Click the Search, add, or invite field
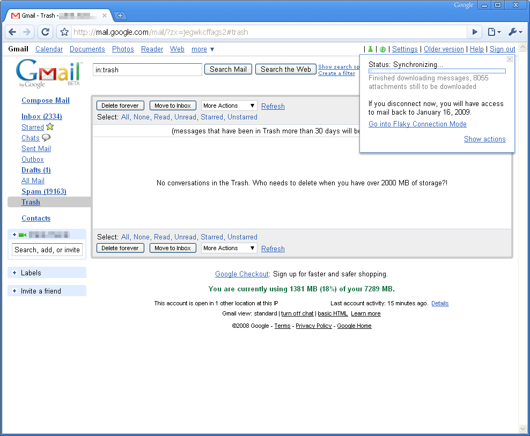Viewport: 530px width, 436px height. 47,250
